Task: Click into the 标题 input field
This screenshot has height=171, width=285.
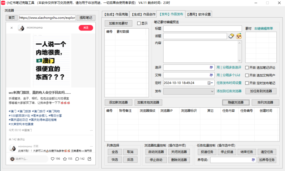Action: pos(202,29)
